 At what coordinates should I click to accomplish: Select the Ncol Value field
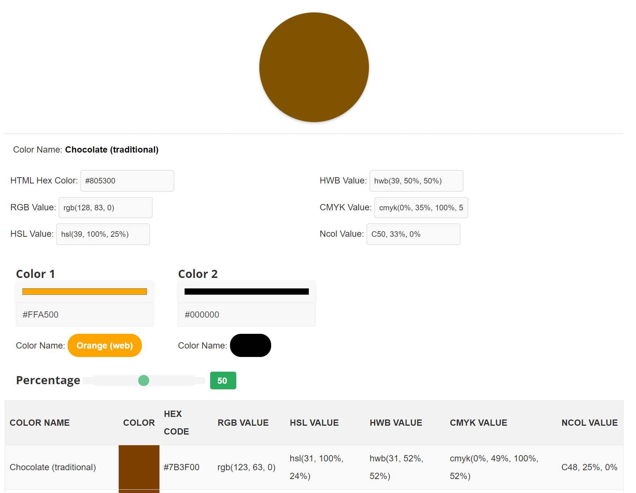point(413,234)
